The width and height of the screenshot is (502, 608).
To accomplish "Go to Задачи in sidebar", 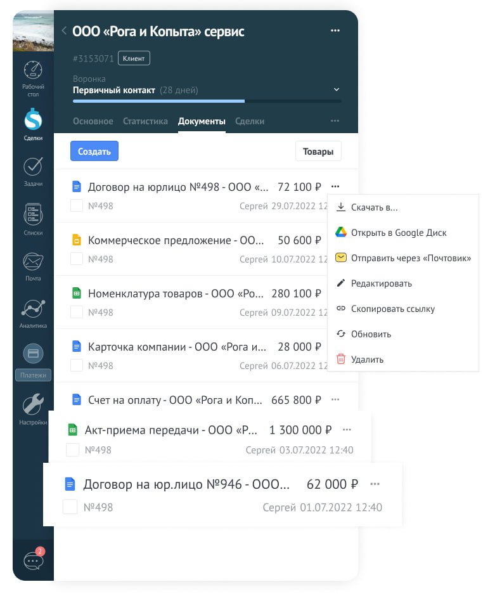I will 33,166.
